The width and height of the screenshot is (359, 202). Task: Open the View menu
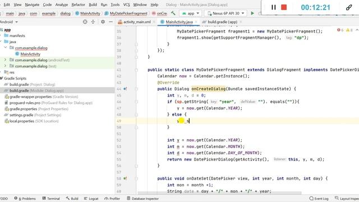click(x=17, y=4)
